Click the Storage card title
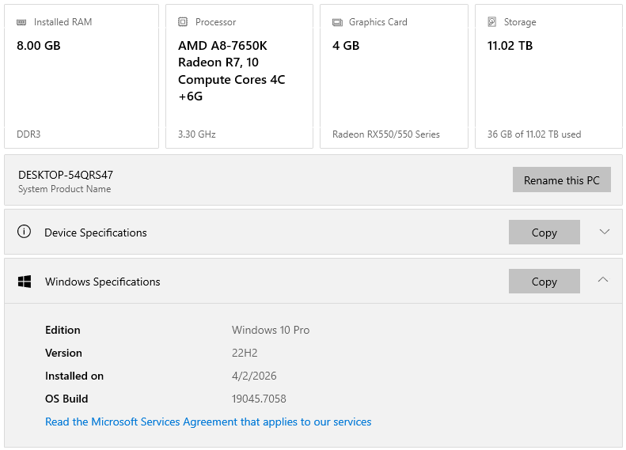Image resolution: width=626 pixels, height=450 pixels. coord(520,22)
